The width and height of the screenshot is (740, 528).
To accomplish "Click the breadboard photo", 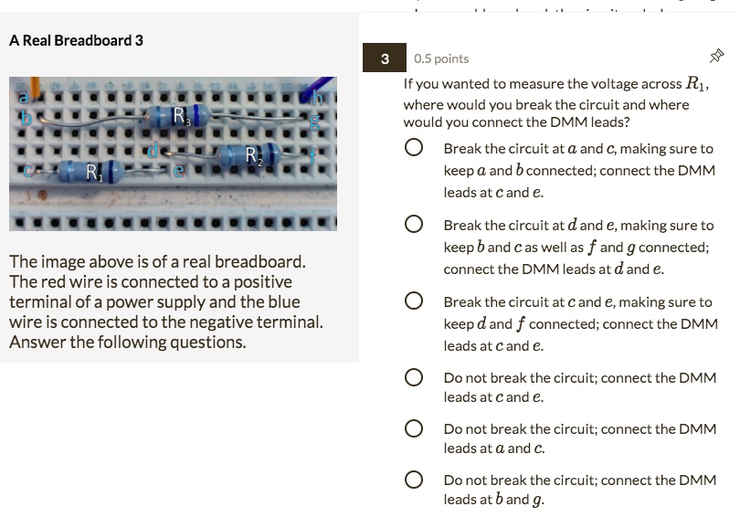I will coord(174,153).
